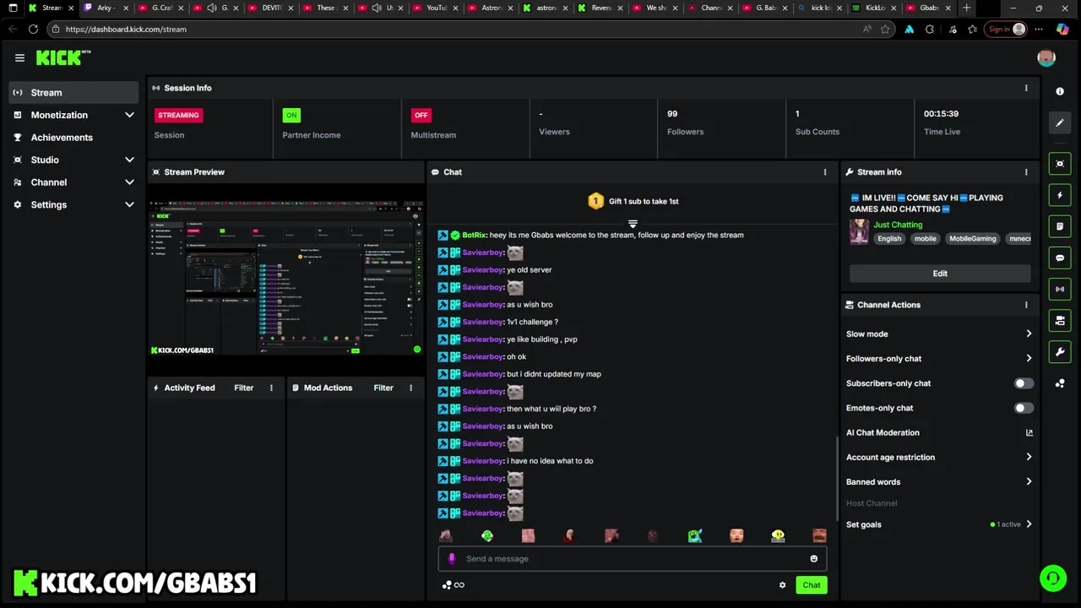Viewport: 1081px width, 608px height.
Task: Open the green headset support bubble
Action: point(1053,578)
